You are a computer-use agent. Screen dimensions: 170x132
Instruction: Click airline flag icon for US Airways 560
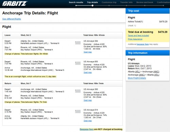coord(78,91)
